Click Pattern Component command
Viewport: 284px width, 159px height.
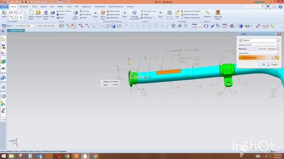pos(190,18)
